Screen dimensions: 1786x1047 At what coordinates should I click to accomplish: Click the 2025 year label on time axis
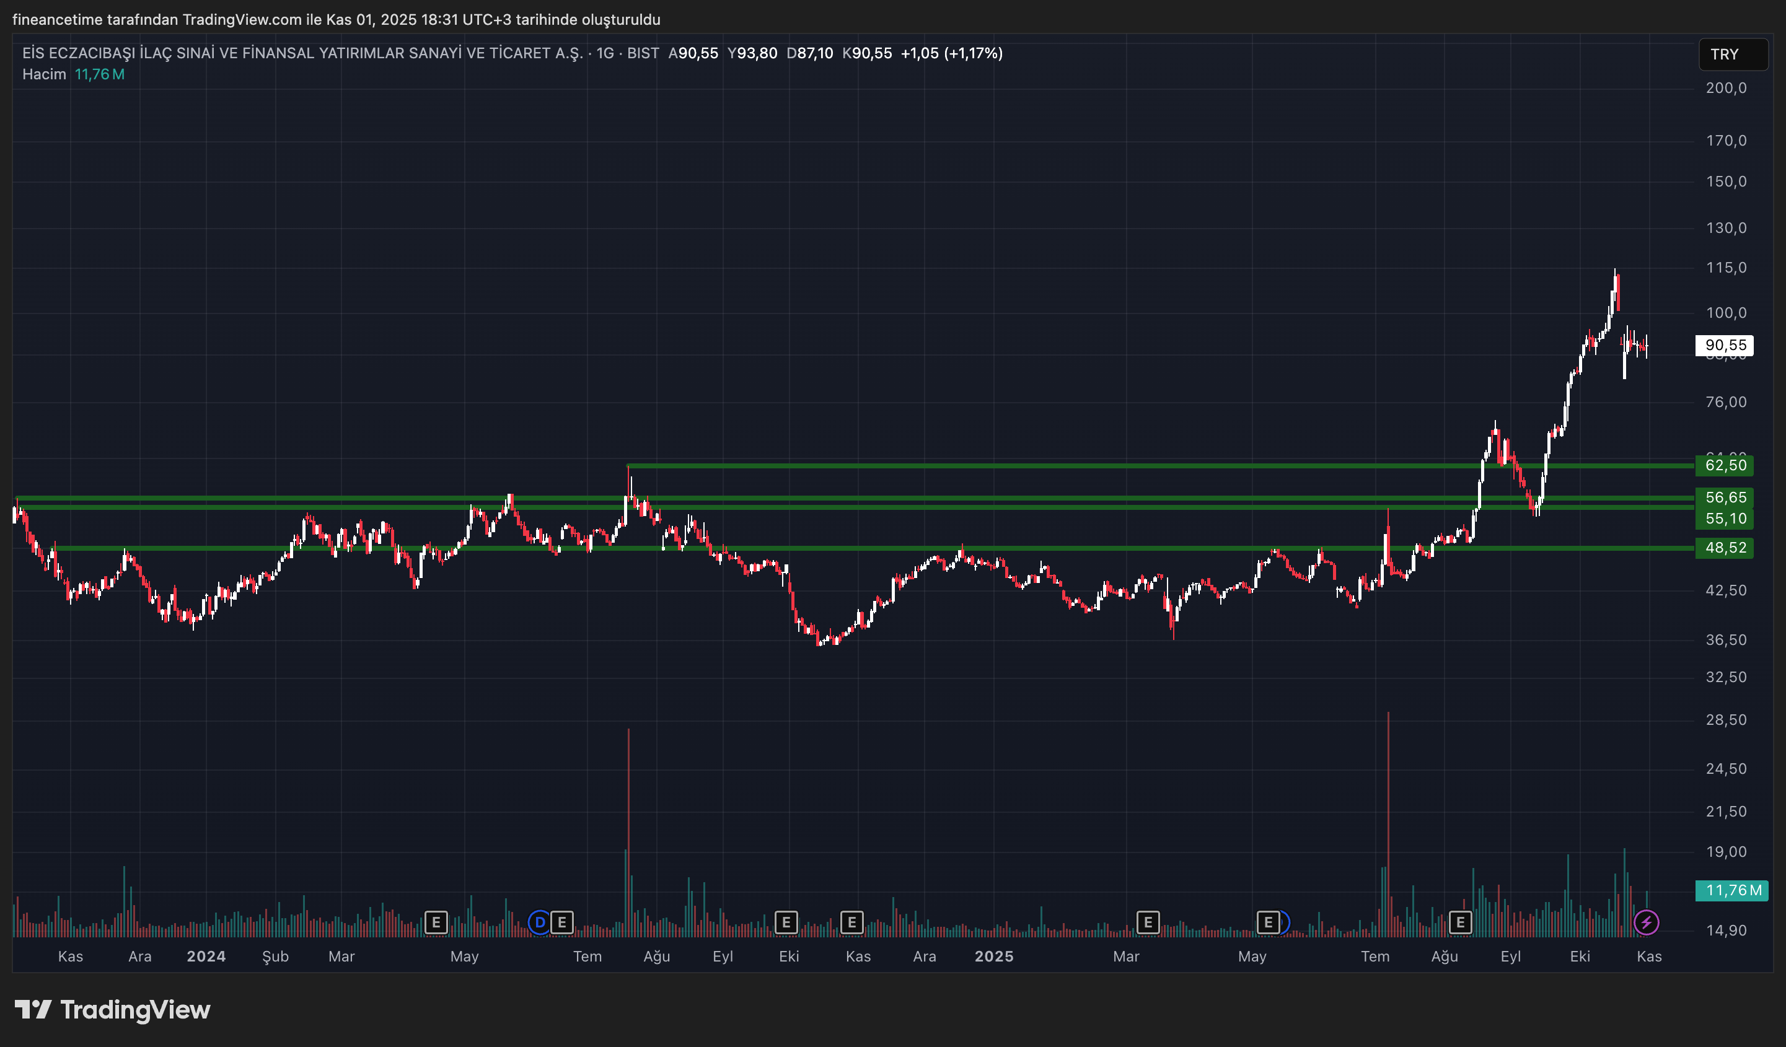tap(993, 957)
